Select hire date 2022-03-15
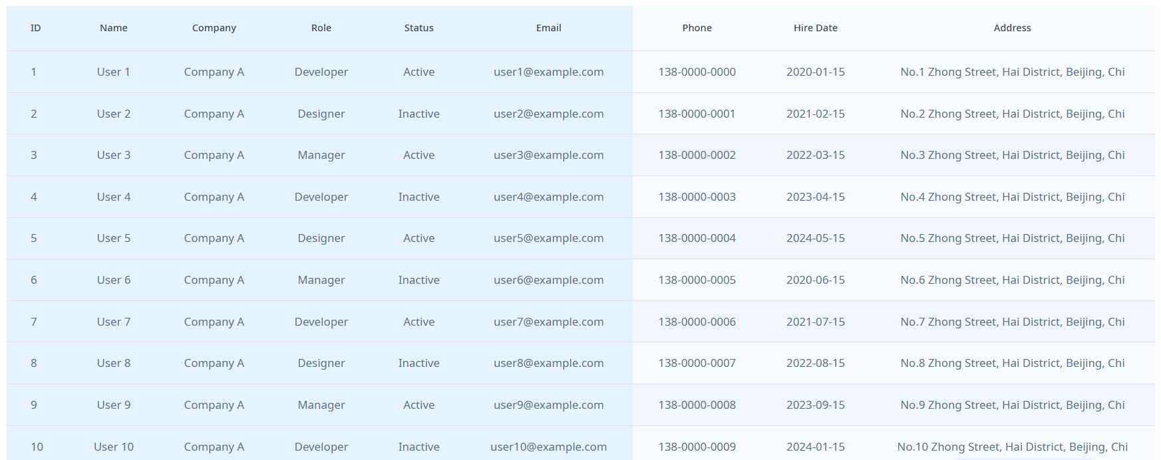This screenshot has height=460, width=1161. (816, 155)
